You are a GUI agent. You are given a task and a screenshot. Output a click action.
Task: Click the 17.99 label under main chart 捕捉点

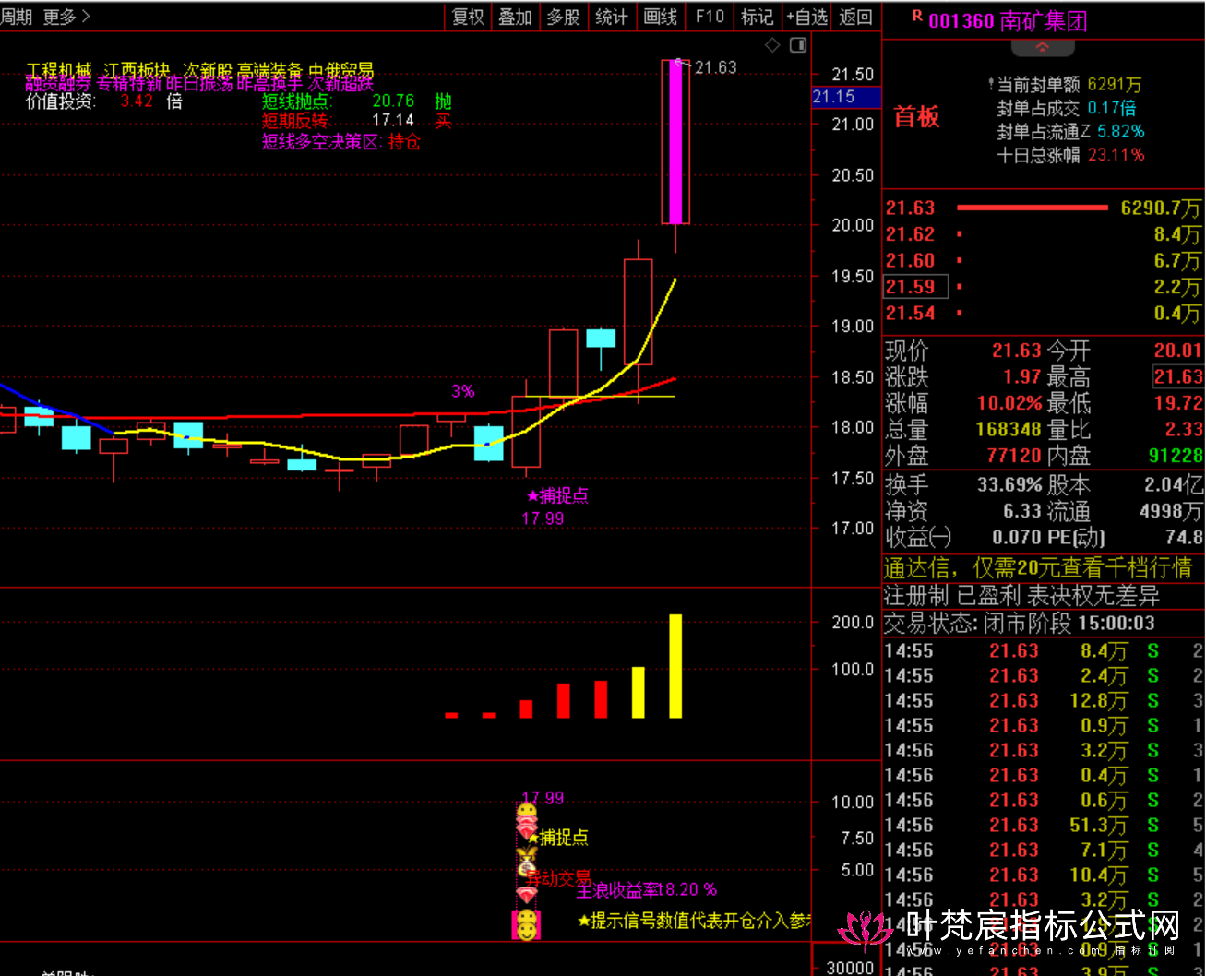[x=543, y=518]
